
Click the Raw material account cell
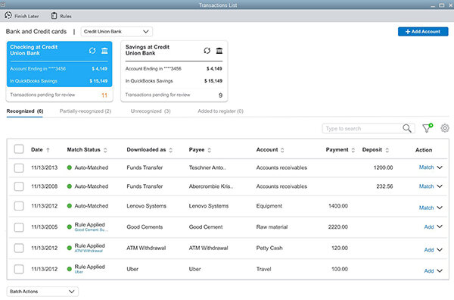(272, 227)
